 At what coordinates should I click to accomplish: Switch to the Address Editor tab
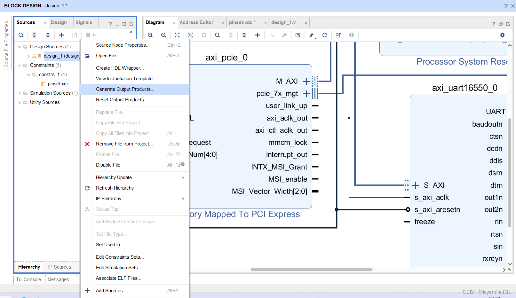pos(197,22)
